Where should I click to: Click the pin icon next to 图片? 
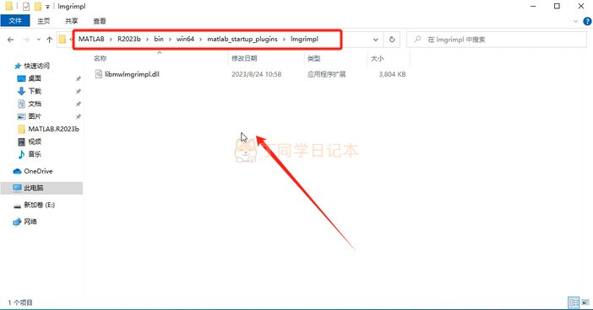[x=78, y=116]
